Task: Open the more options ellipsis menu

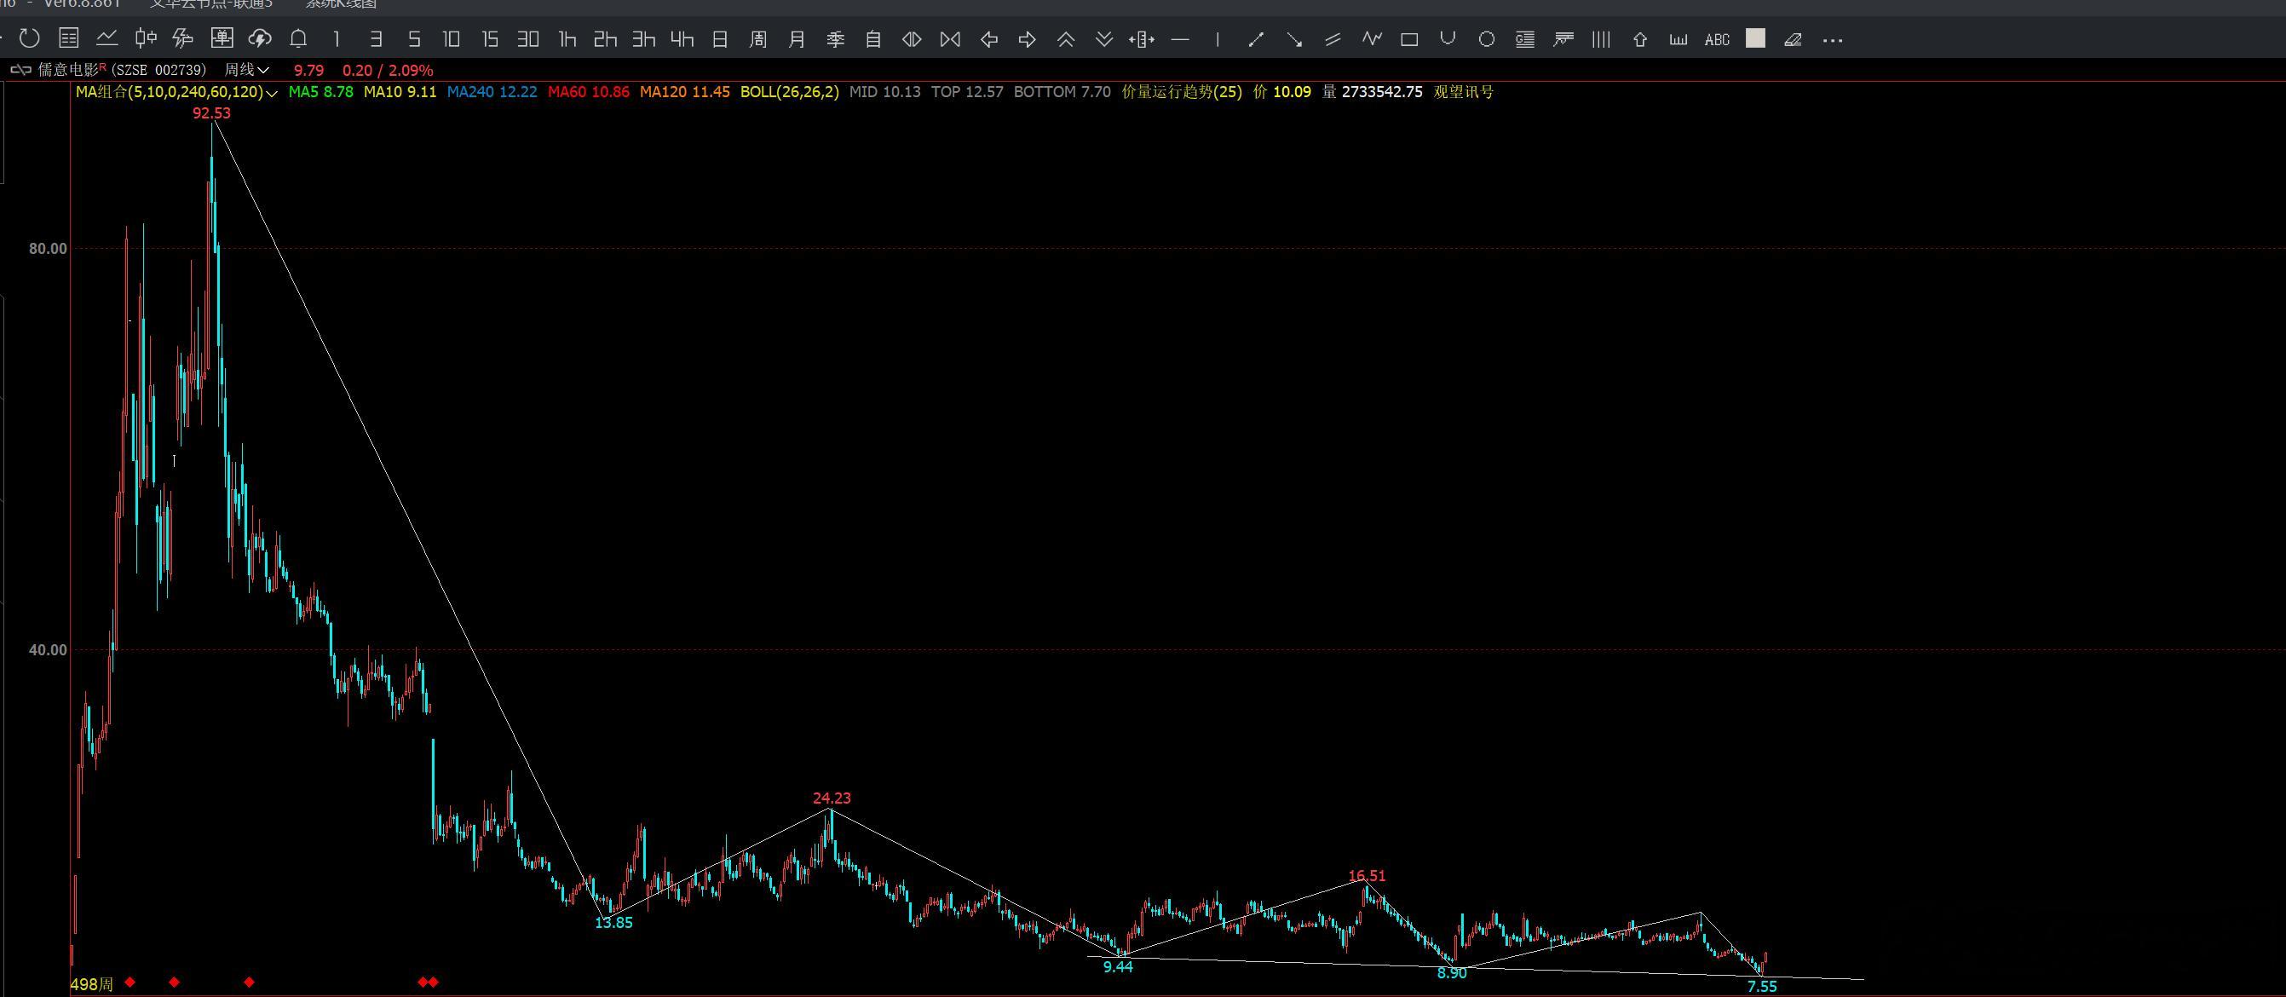Action: point(1833,40)
